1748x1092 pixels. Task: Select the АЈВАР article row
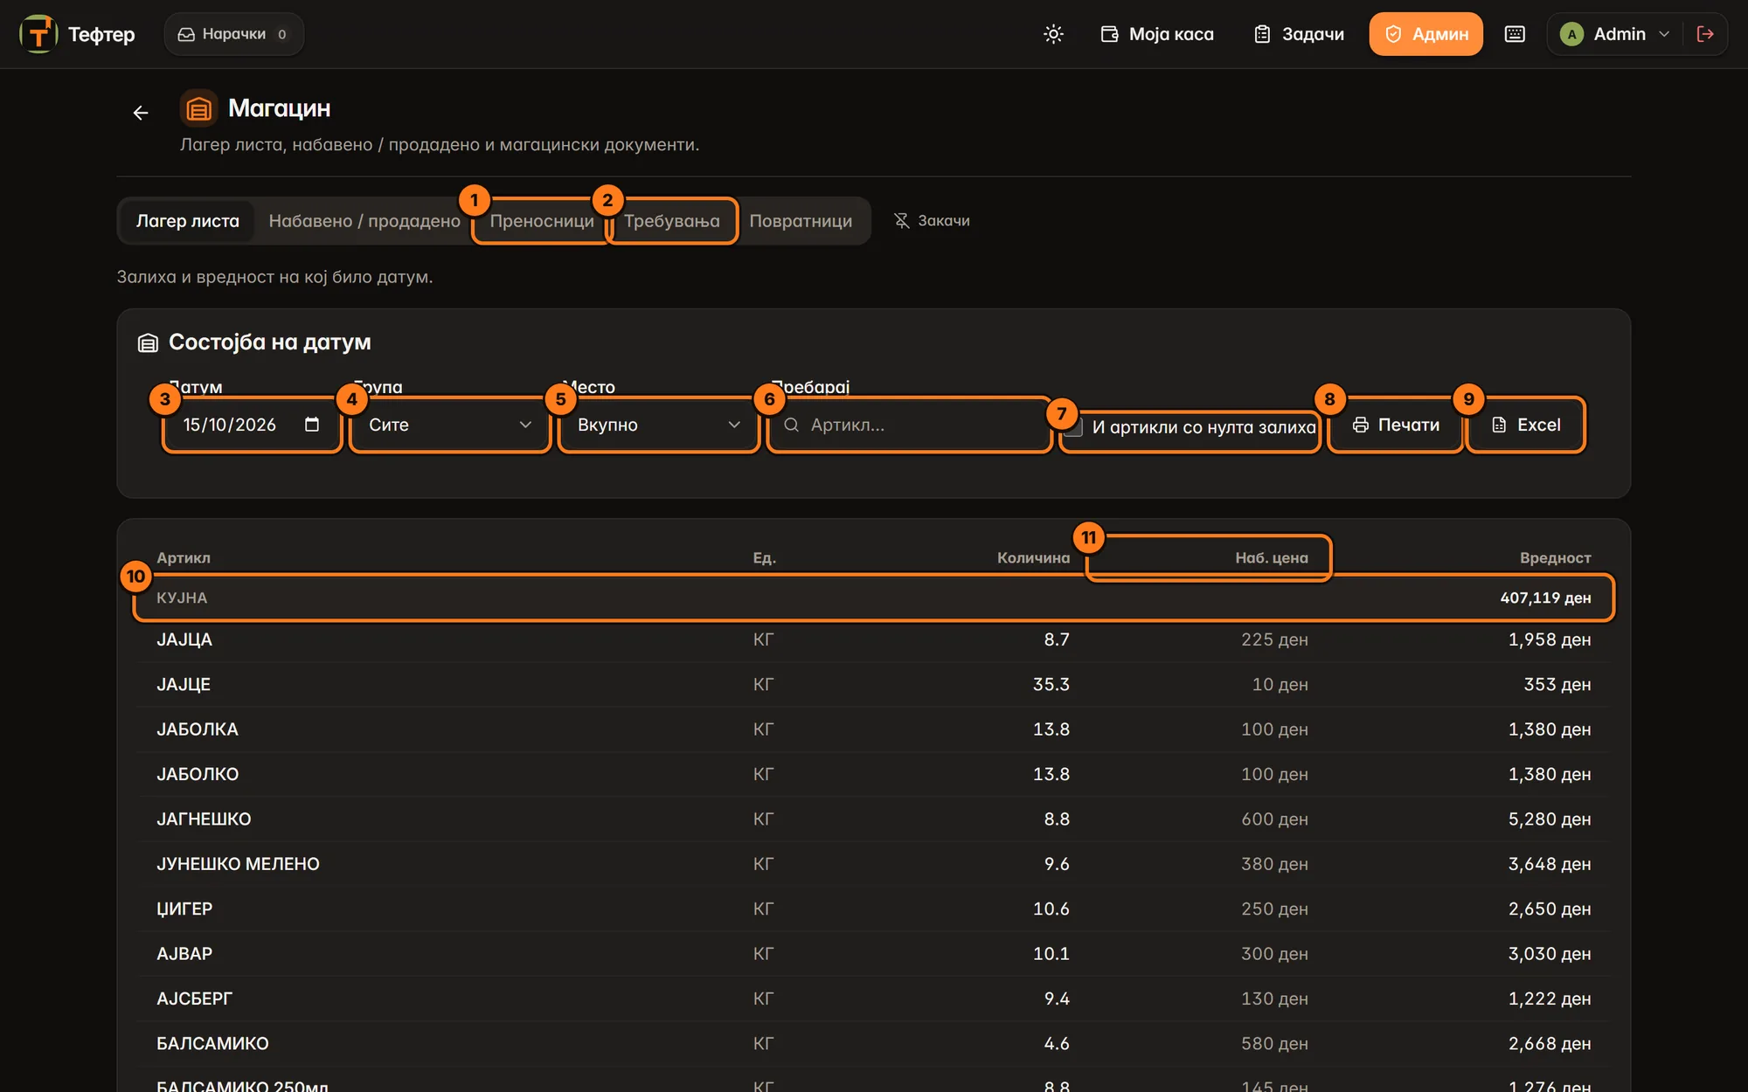click(x=873, y=954)
